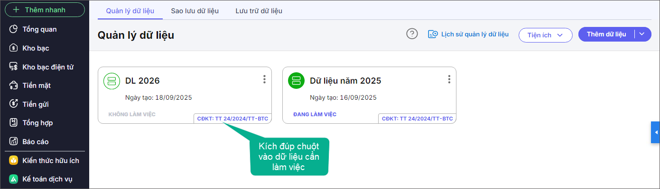Click the Ngày tạo: 16/09/2025 text
Viewport: 660px width, 189px height.
(343, 97)
